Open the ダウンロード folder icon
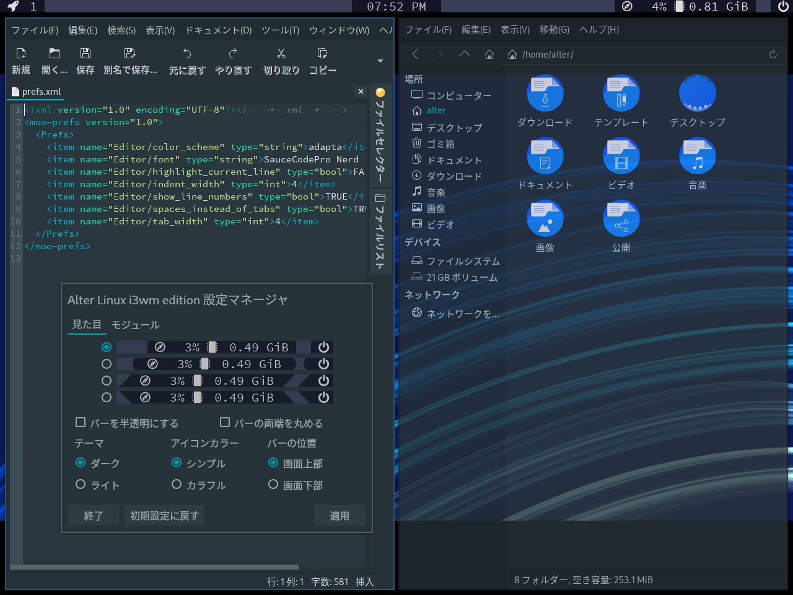 [x=545, y=94]
